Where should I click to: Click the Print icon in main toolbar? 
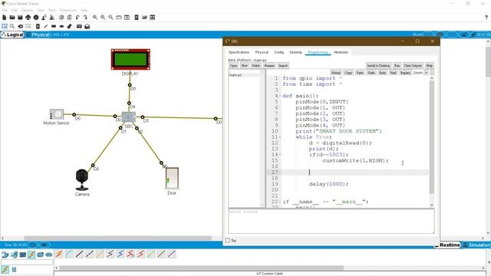[x=28, y=18]
